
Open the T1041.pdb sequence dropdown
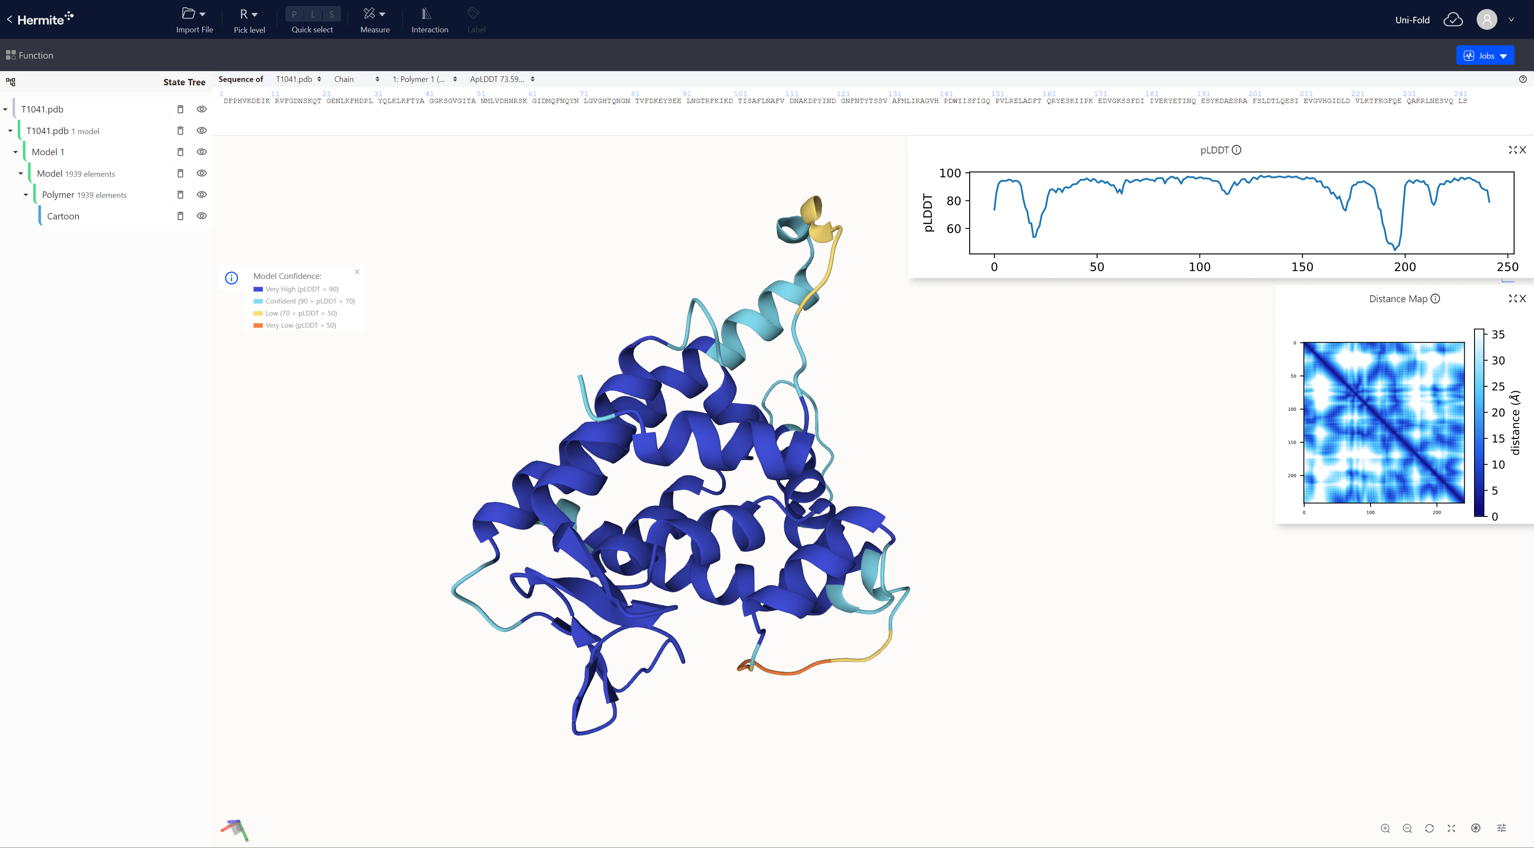click(x=298, y=79)
